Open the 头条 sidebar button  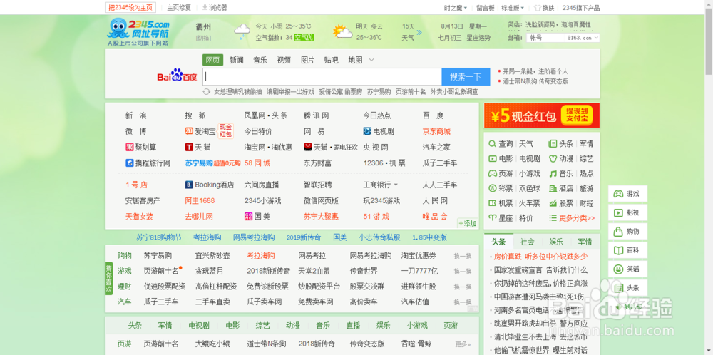(x=627, y=288)
